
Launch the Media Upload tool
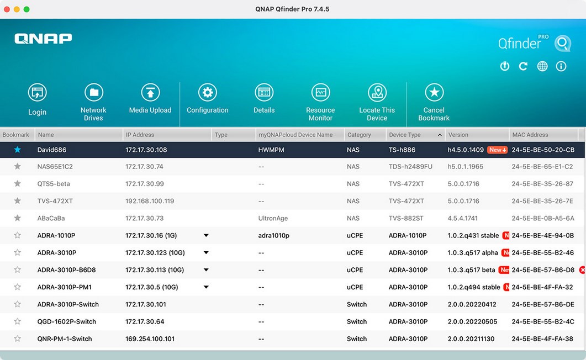tap(150, 93)
